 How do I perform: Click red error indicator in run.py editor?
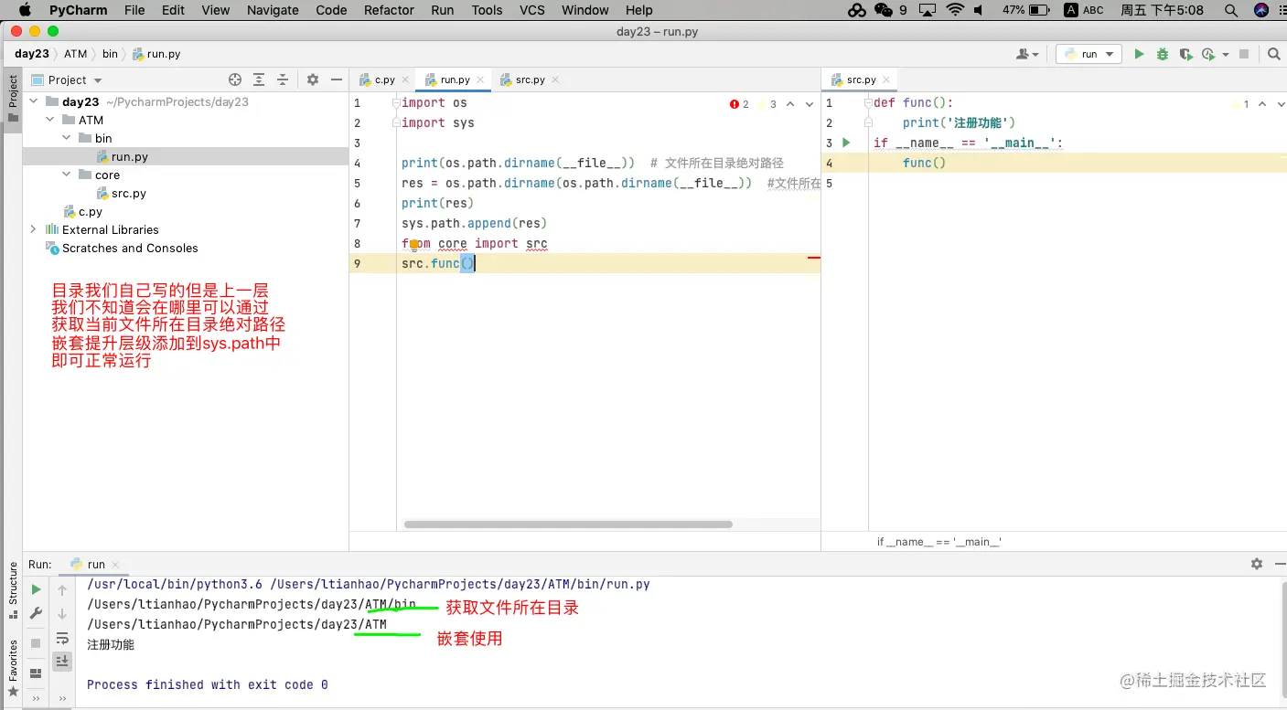click(x=740, y=104)
